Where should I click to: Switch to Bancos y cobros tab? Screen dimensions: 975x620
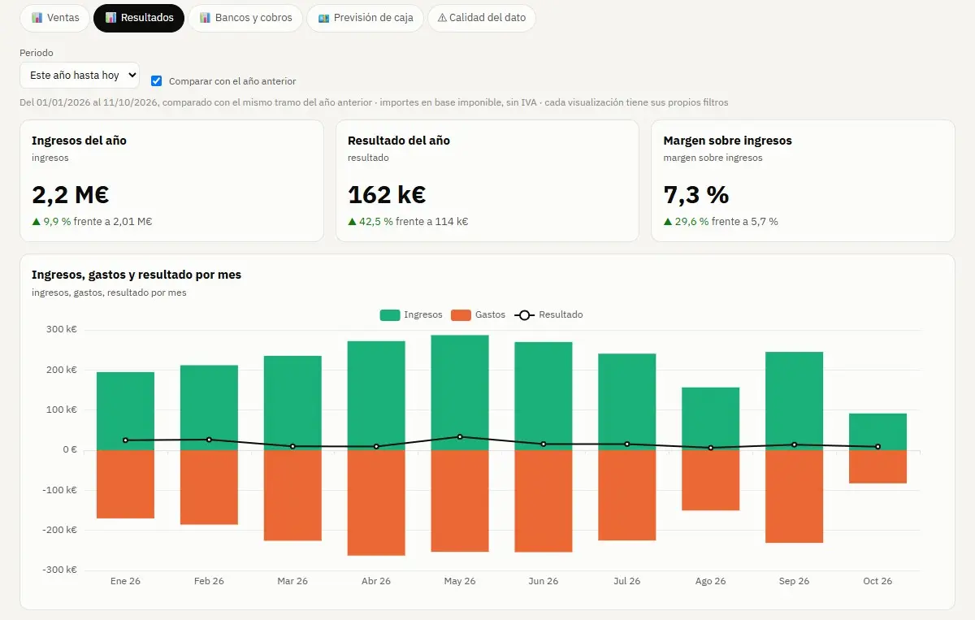[x=245, y=18]
